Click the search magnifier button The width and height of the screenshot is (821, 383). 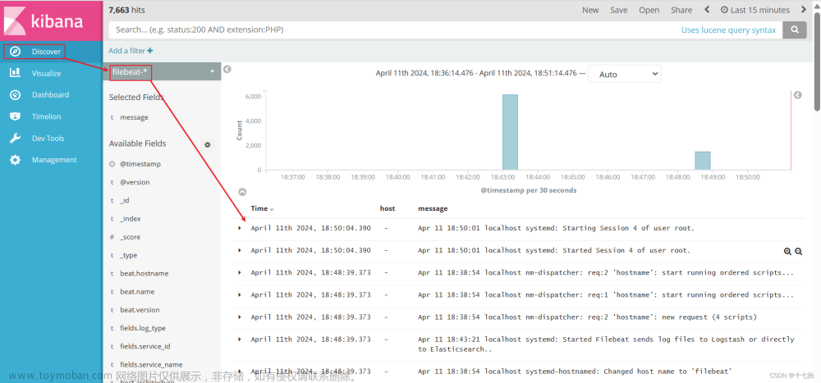click(x=794, y=30)
